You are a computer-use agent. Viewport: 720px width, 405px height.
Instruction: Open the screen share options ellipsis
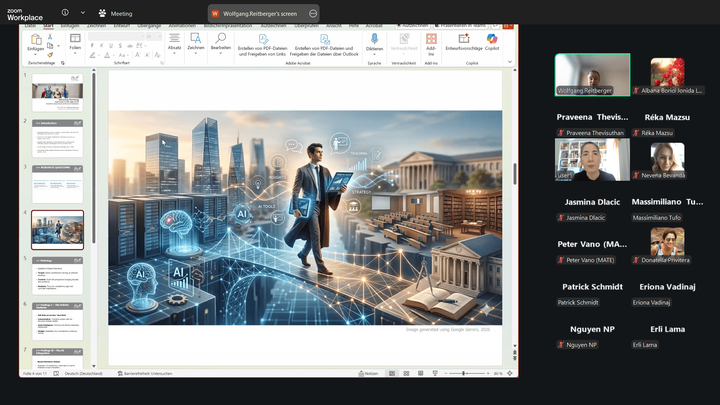pos(313,14)
